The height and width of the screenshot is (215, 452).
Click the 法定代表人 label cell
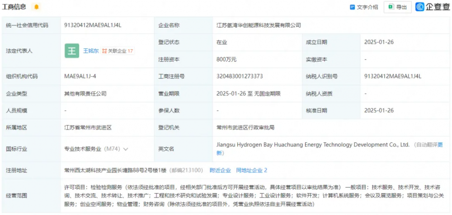[31, 51]
